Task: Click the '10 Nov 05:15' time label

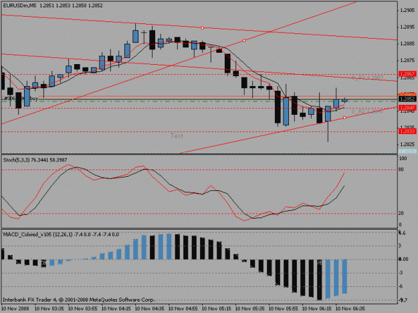Action: pos(217,309)
